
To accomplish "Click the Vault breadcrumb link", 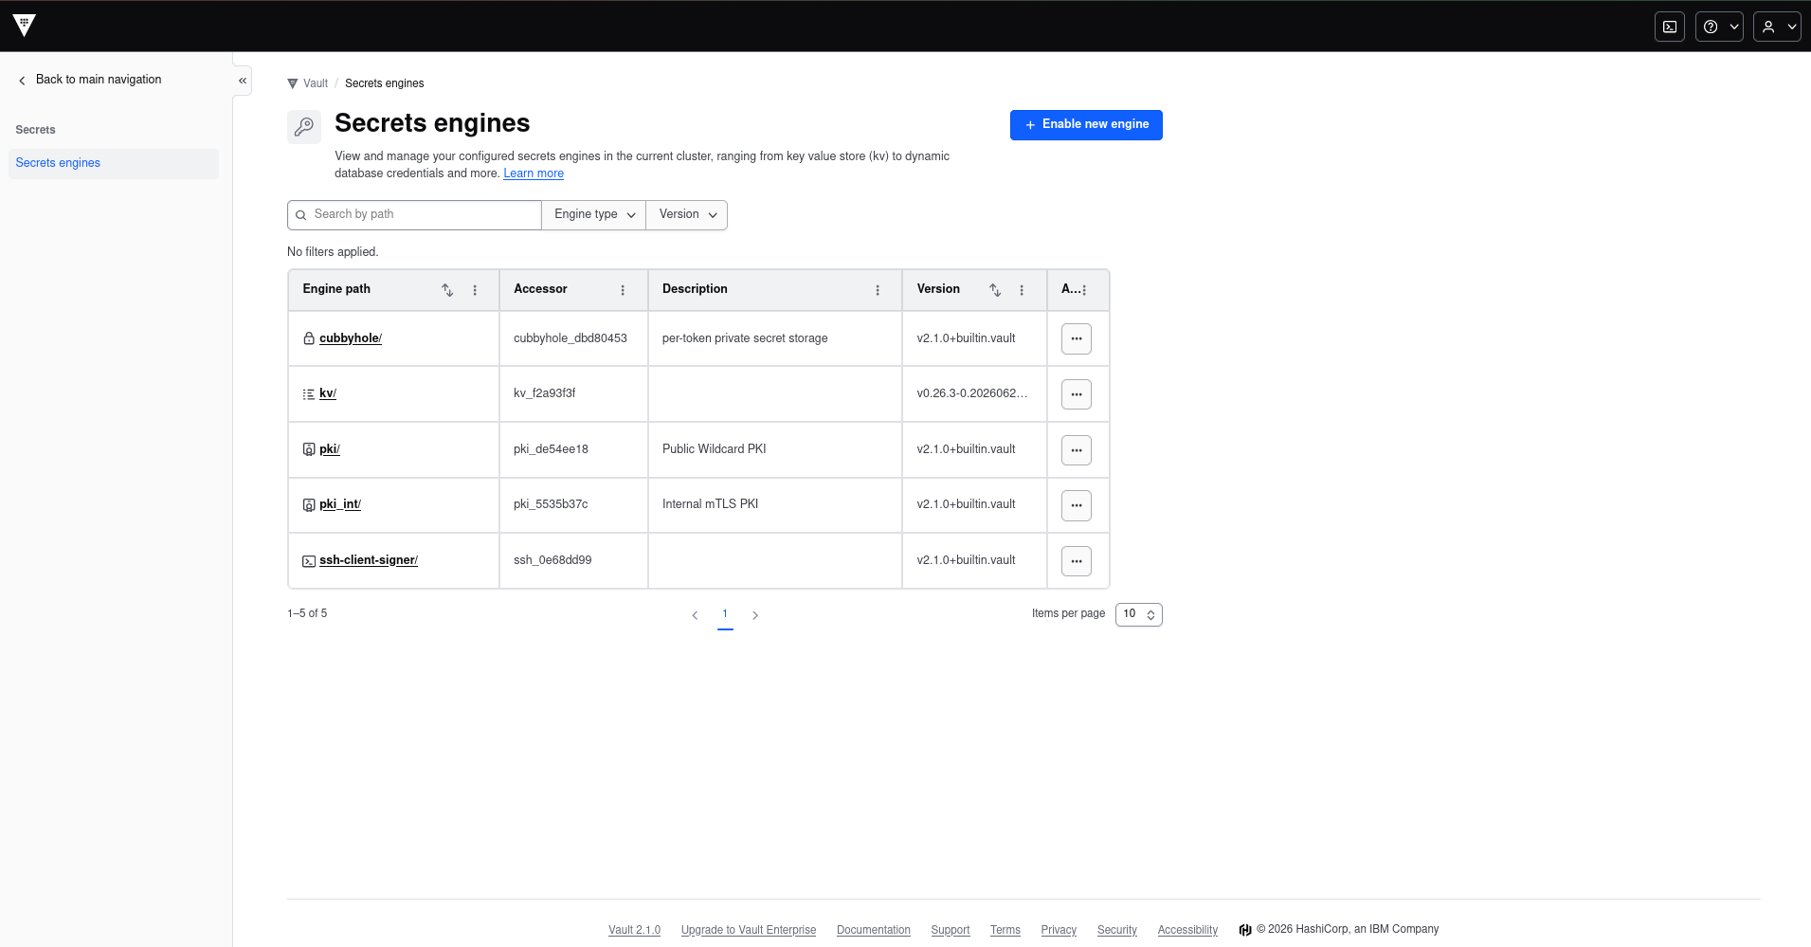I will [x=308, y=83].
